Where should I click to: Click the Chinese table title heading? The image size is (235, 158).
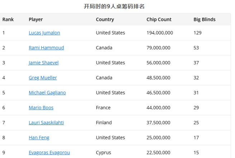(114, 6)
